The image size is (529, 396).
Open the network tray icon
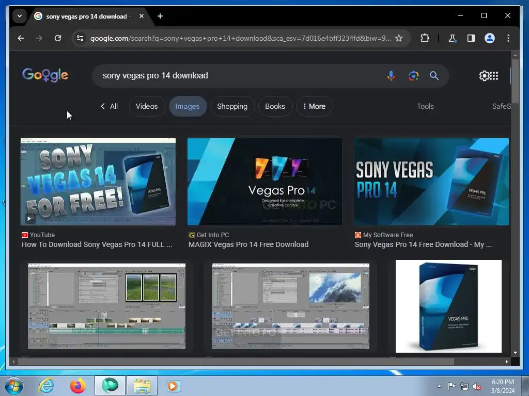pyautogui.click(x=464, y=386)
